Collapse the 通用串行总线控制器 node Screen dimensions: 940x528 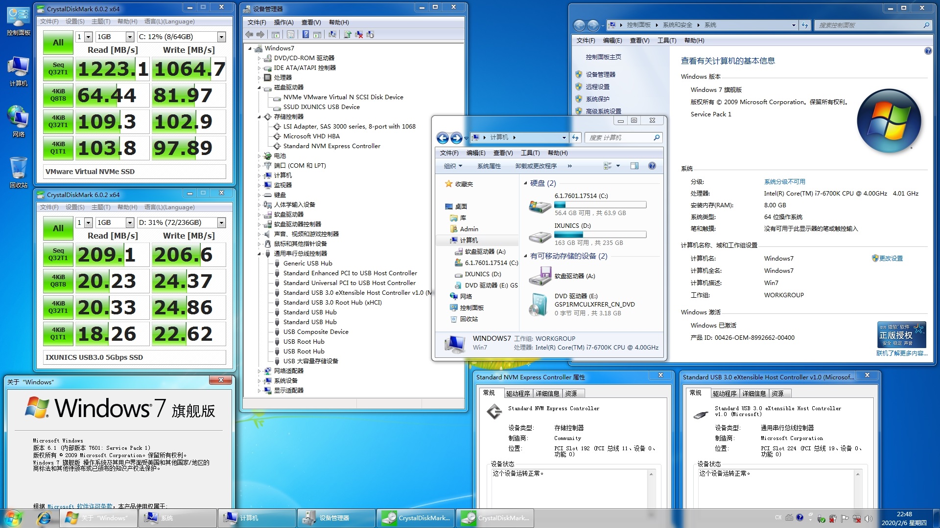pos(259,254)
